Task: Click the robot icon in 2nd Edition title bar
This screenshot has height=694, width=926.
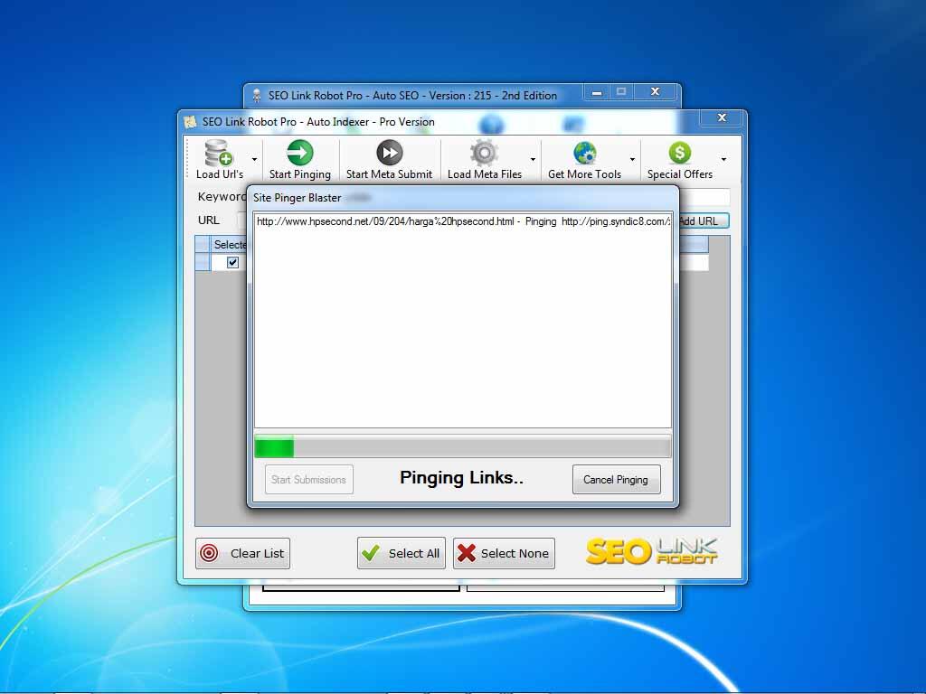Action: pos(257,96)
